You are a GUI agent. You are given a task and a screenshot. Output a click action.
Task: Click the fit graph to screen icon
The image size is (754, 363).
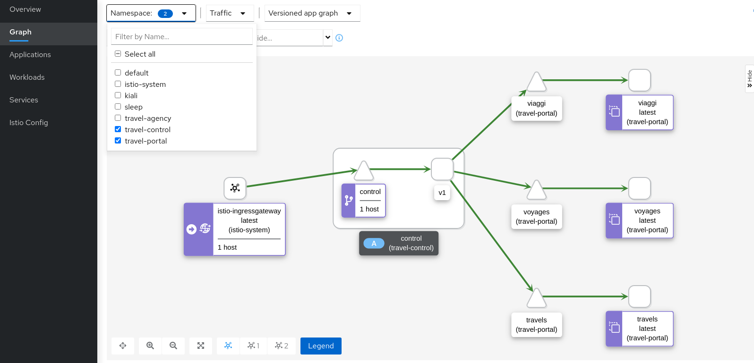201,346
